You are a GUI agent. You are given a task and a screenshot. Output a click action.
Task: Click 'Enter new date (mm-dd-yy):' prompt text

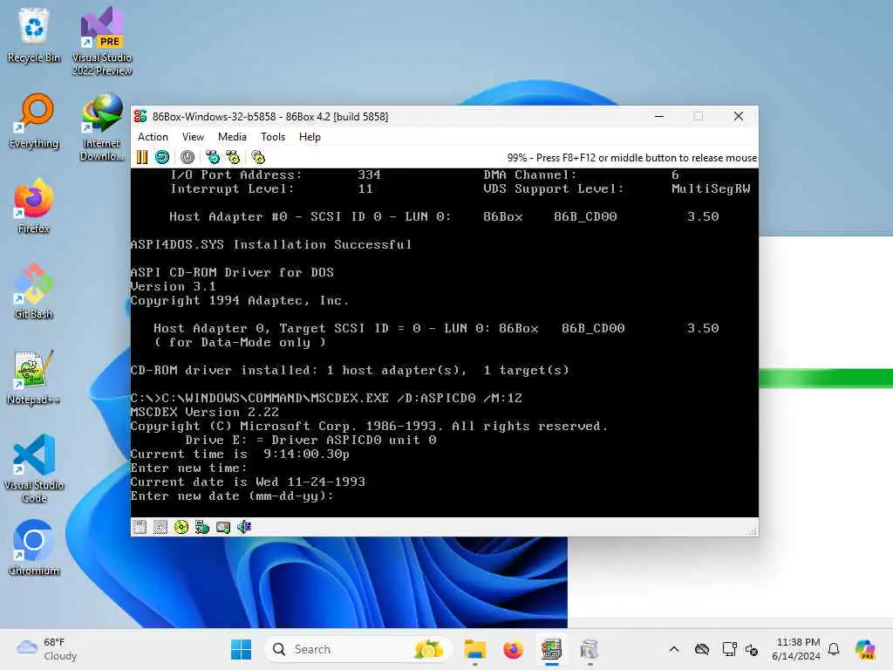point(232,496)
